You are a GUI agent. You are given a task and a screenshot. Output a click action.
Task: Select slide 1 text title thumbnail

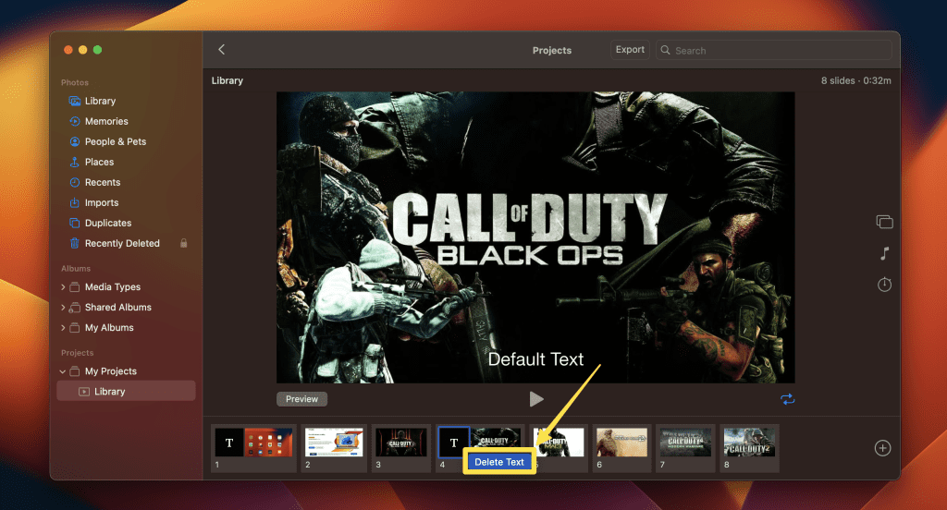[x=229, y=443]
